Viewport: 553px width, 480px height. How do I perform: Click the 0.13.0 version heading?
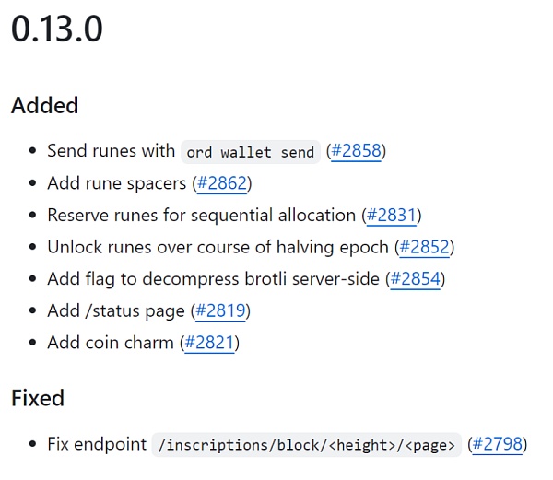(x=57, y=30)
